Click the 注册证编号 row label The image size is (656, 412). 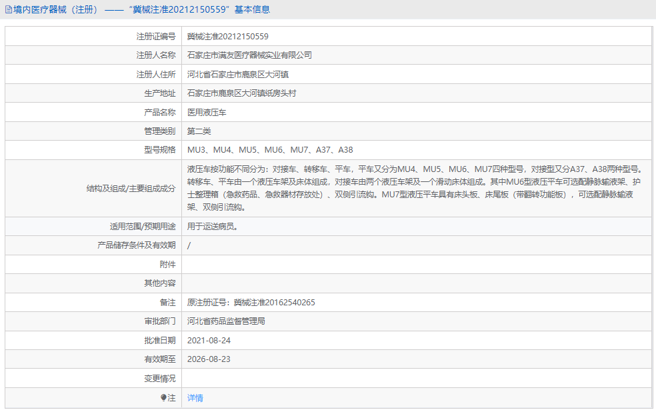click(x=155, y=37)
